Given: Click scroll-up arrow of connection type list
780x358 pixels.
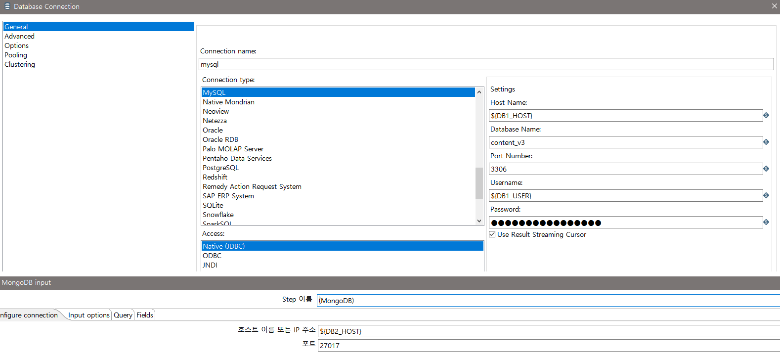Looking at the screenshot, I should (479, 92).
